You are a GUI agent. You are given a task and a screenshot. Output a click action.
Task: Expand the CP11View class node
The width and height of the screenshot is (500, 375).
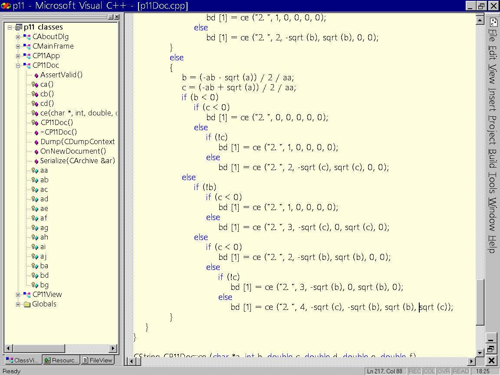tap(18, 295)
